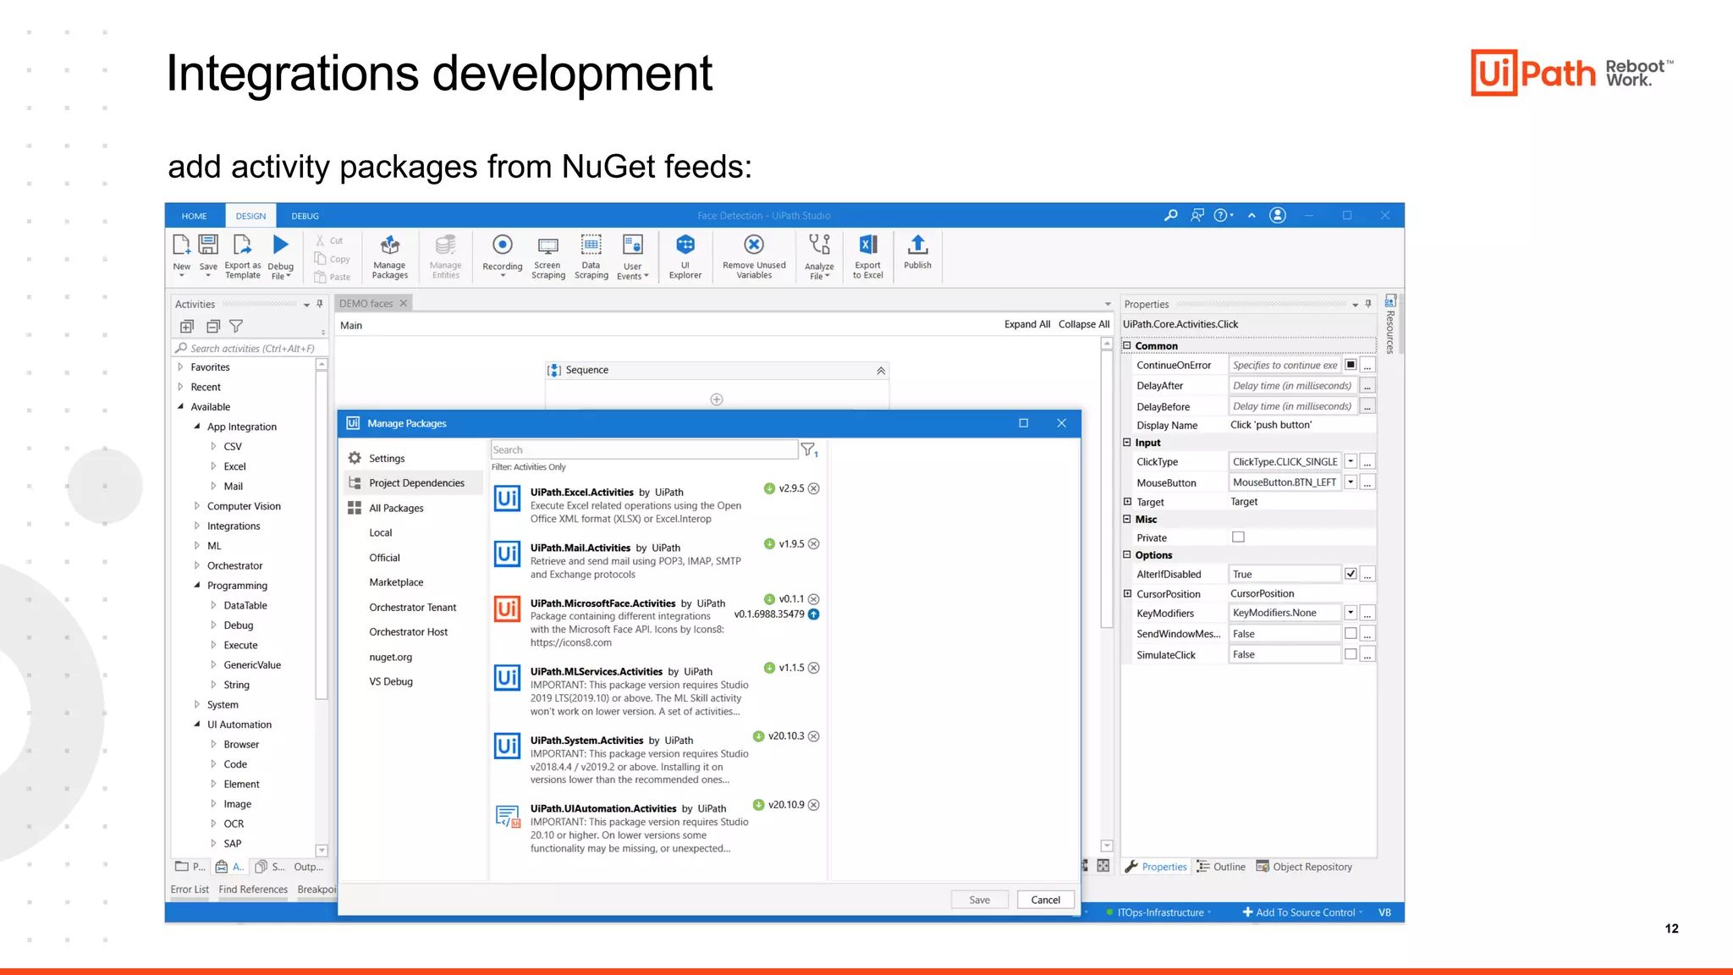Toggle the ContinueOnError checkbox
Image resolution: width=1733 pixels, height=975 pixels.
[x=1351, y=365]
